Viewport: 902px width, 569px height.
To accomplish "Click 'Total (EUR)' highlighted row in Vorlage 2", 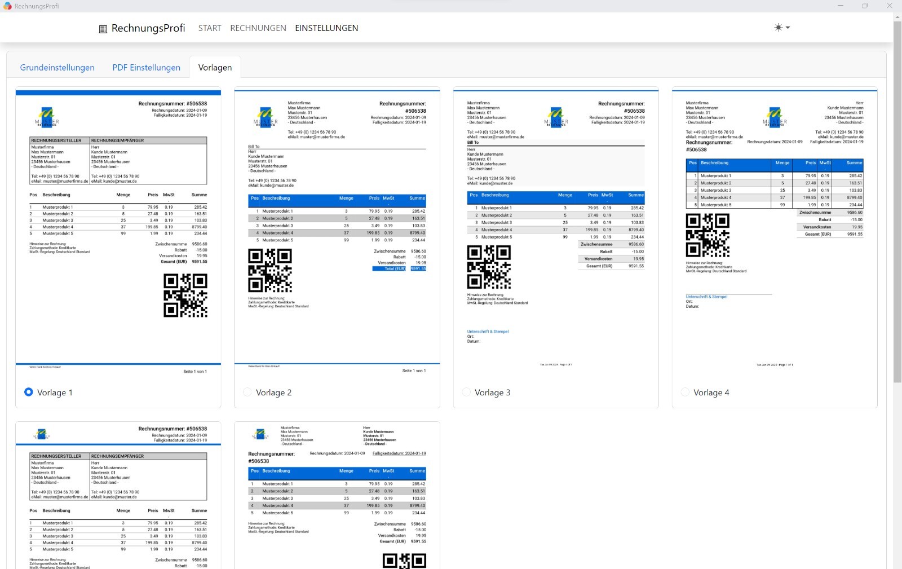I will pyautogui.click(x=399, y=269).
